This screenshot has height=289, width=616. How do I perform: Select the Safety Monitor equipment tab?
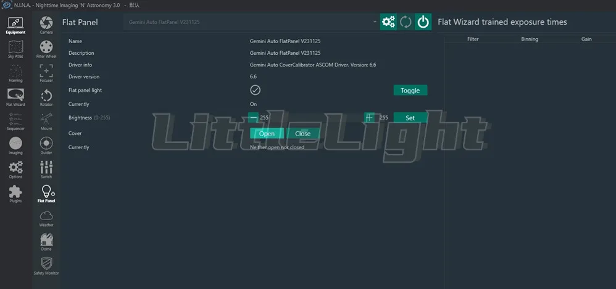(46, 266)
